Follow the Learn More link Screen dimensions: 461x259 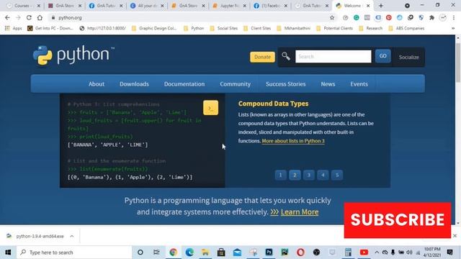coord(300,212)
